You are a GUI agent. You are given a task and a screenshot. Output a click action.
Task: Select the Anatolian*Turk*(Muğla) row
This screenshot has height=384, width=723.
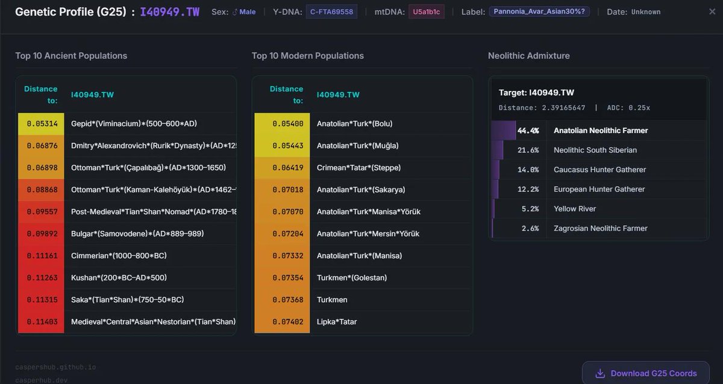pos(363,146)
